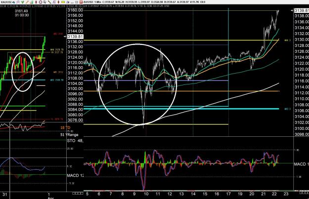This screenshot has height=199, width=309.
Task: Click the 31 03:30 timestamp label
Action: point(22,15)
